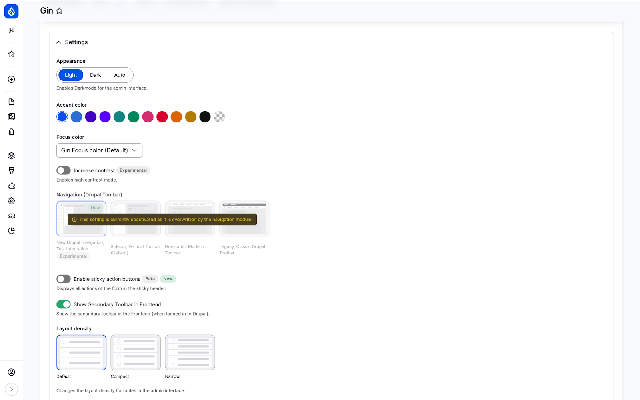Click the Beta badge
Screen dimensions: 640x400
pos(150,279)
